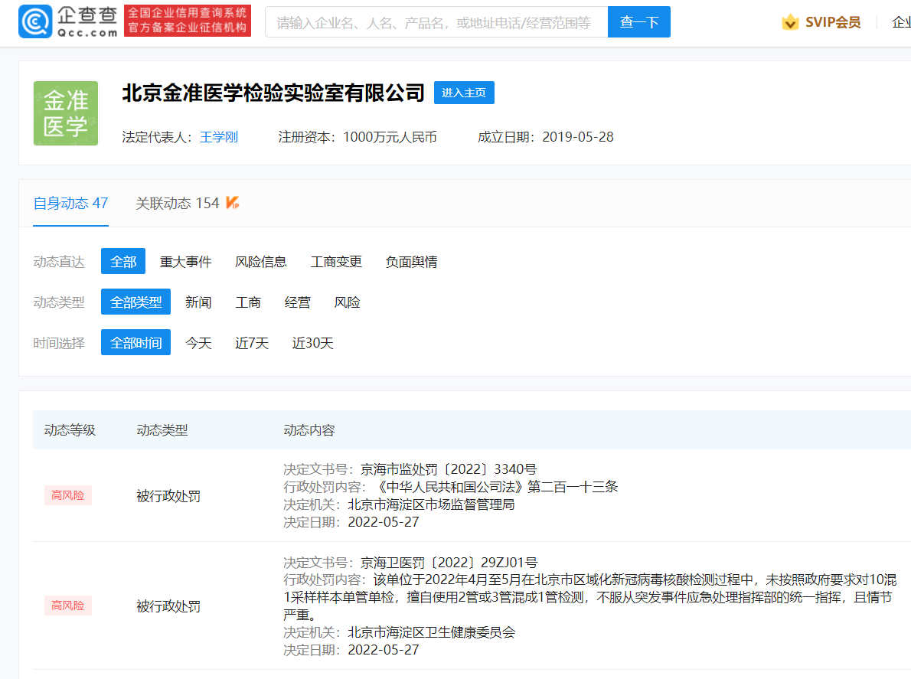Click the 动态内容 column header
911x679 pixels.
coord(309,430)
